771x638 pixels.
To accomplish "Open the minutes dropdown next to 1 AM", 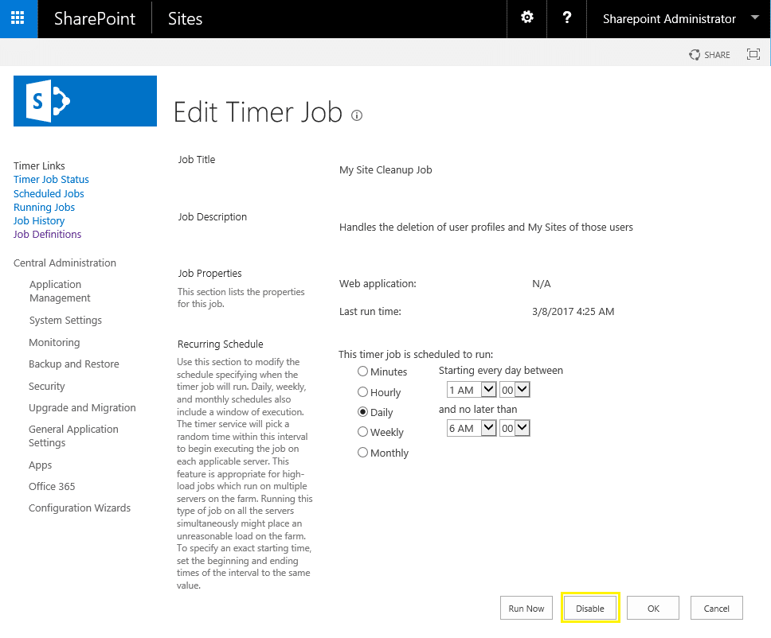I will 515,389.
